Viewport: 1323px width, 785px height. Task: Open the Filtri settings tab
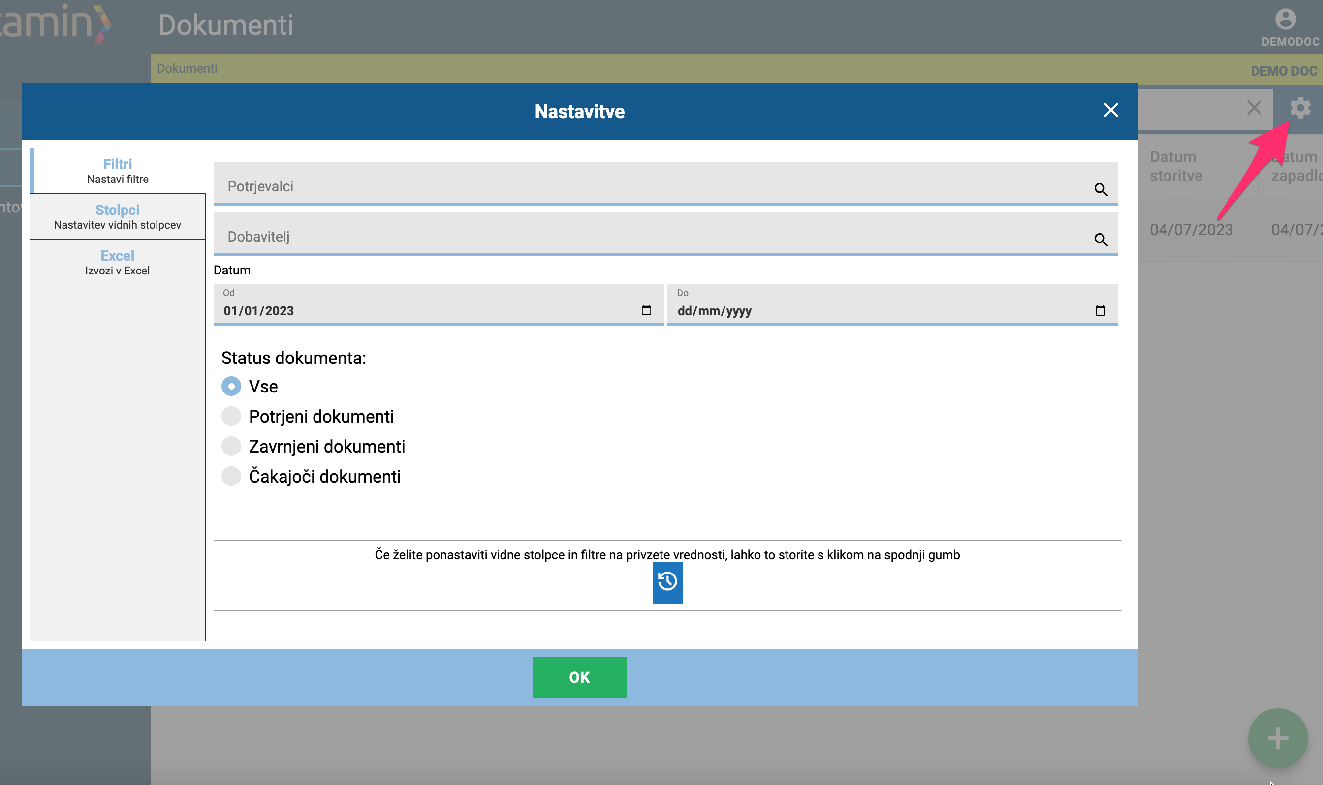point(118,171)
